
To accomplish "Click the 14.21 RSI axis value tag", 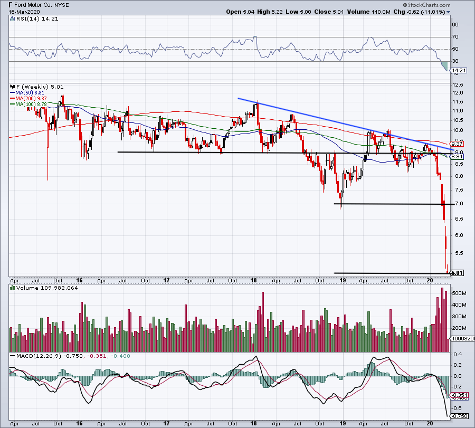I will 459,71.
